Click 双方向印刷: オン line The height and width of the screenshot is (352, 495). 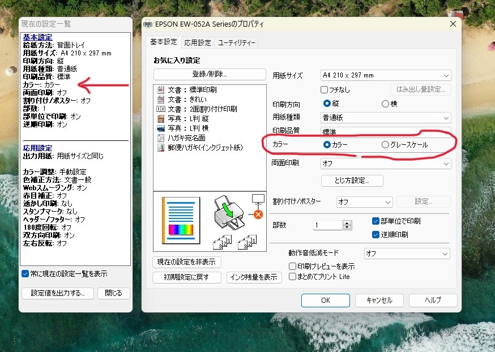(x=49, y=235)
